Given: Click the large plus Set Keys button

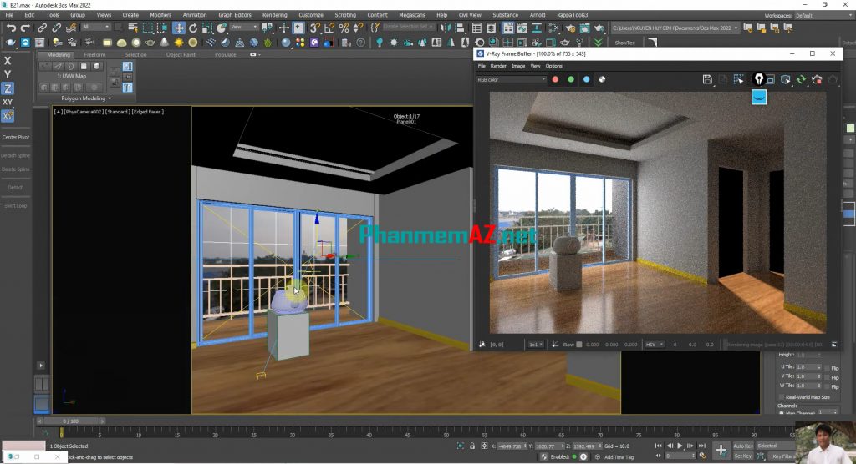Looking at the screenshot, I should [x=721, y=450].
